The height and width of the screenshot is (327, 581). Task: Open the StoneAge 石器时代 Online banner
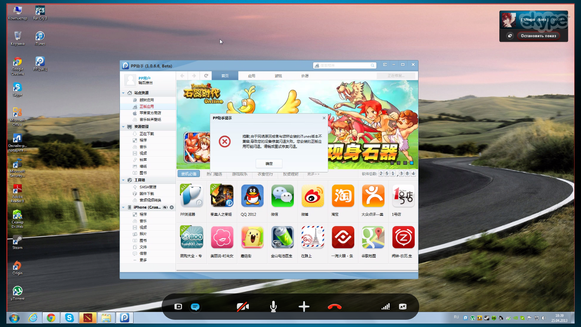(x=297, y=124)
